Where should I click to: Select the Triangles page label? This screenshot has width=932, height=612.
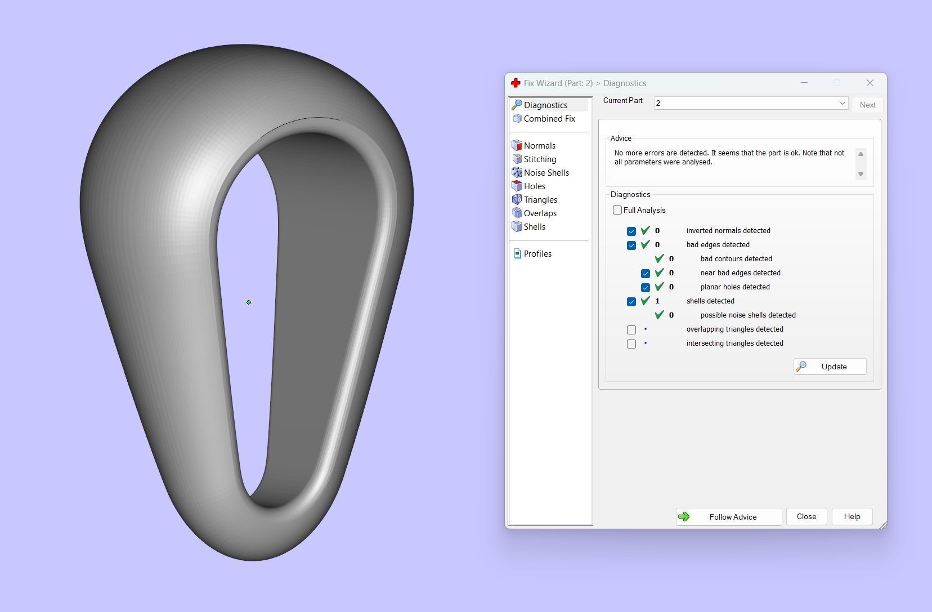[540, 199]
